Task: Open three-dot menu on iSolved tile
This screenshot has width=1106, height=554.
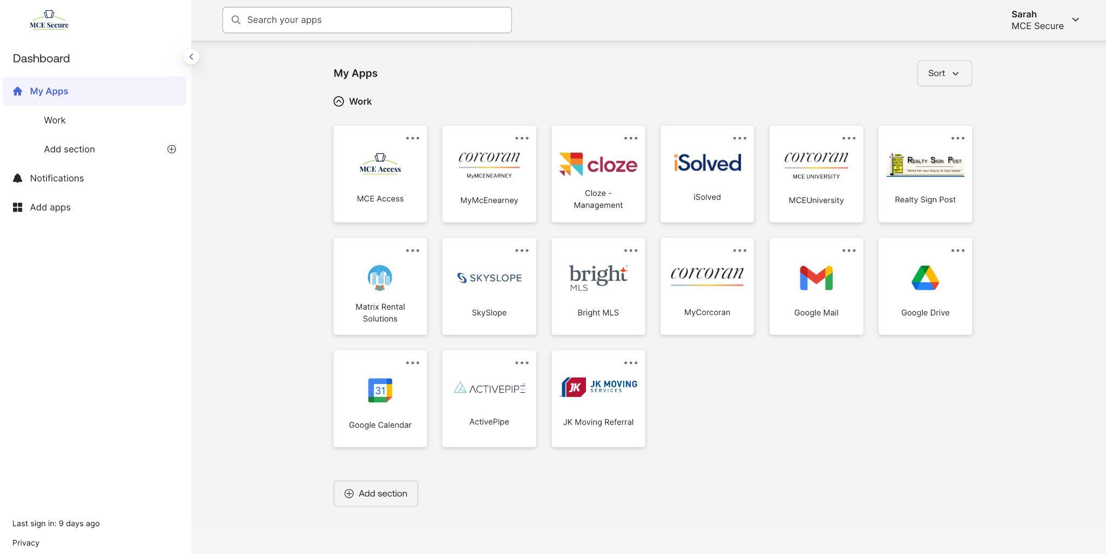Action: click(740, 138)
